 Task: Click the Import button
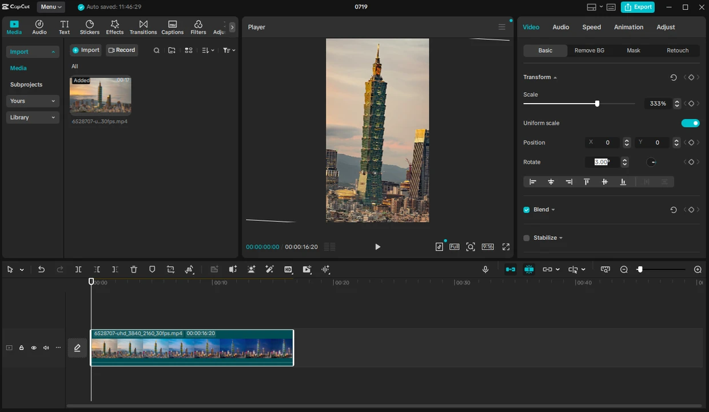click(86, 50)
